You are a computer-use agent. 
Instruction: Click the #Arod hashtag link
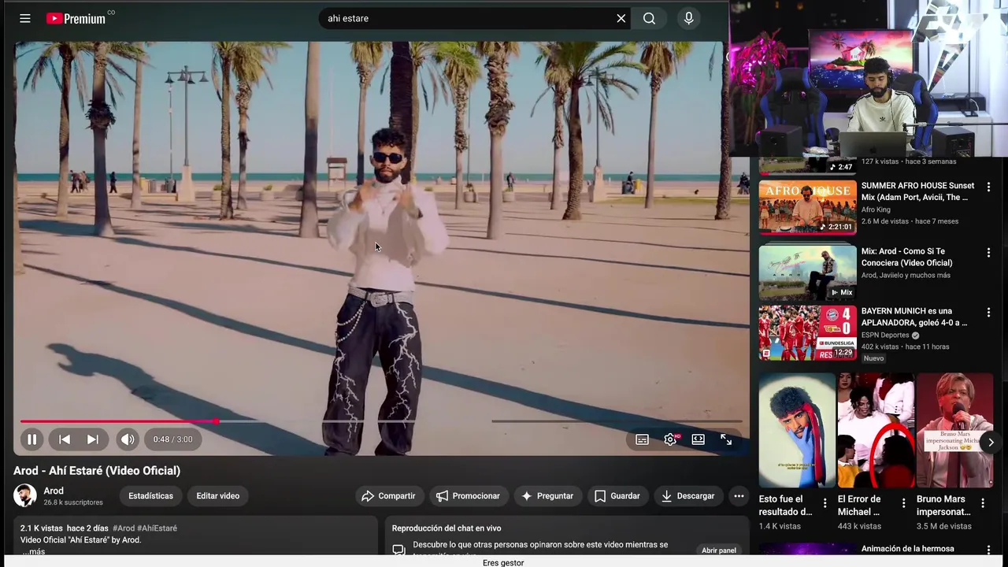pyautogui.click(x=124, y=528)
